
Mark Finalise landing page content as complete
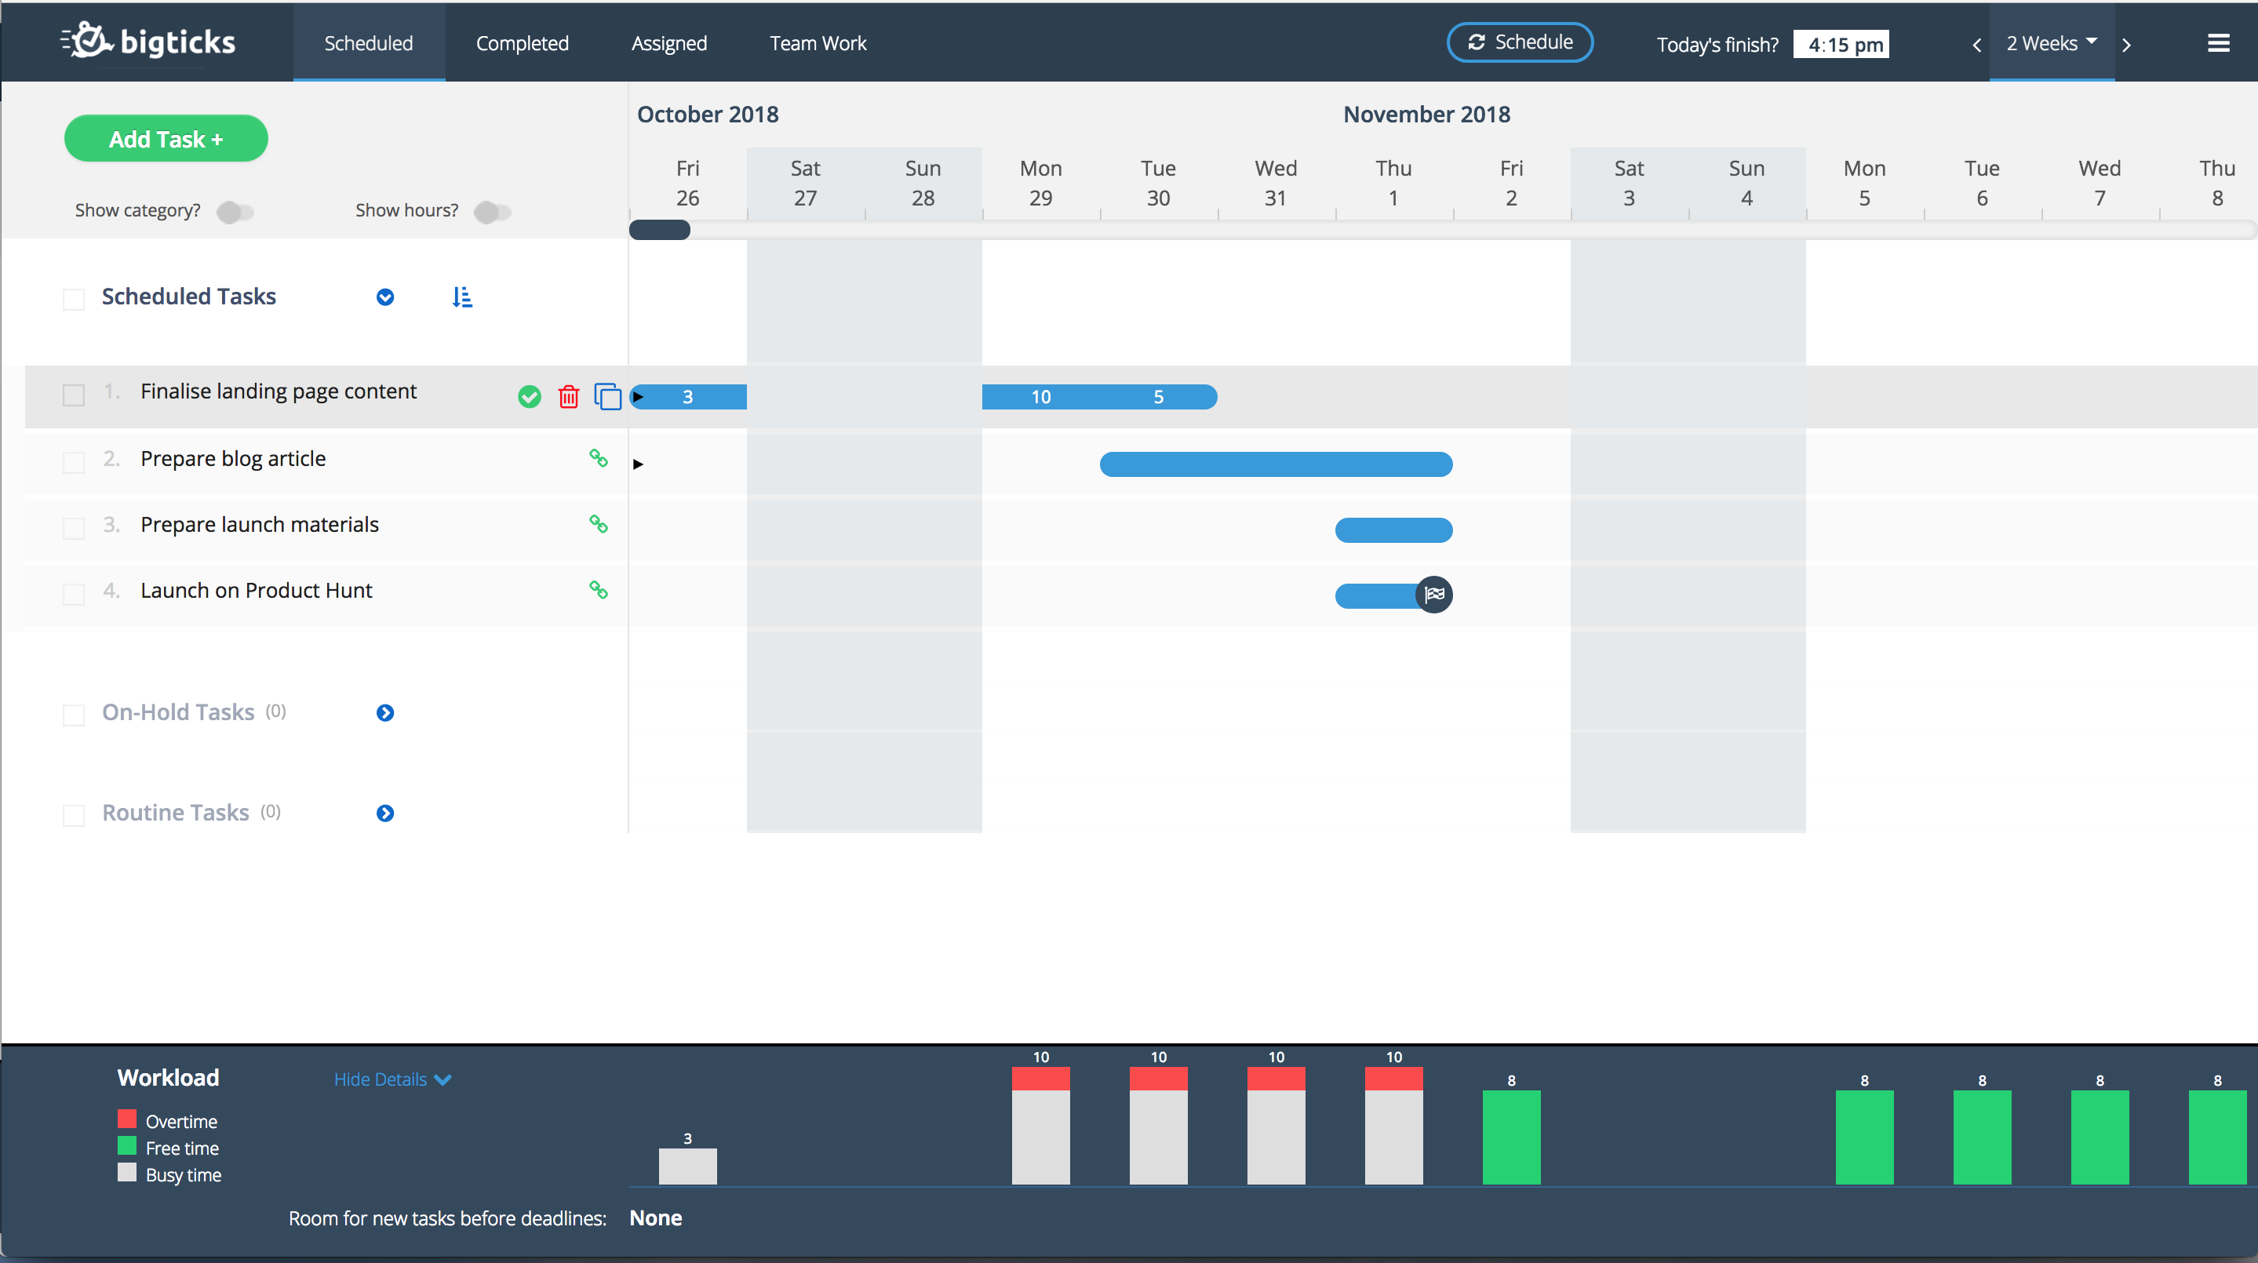pyautogui.click(x=530, y=397)
